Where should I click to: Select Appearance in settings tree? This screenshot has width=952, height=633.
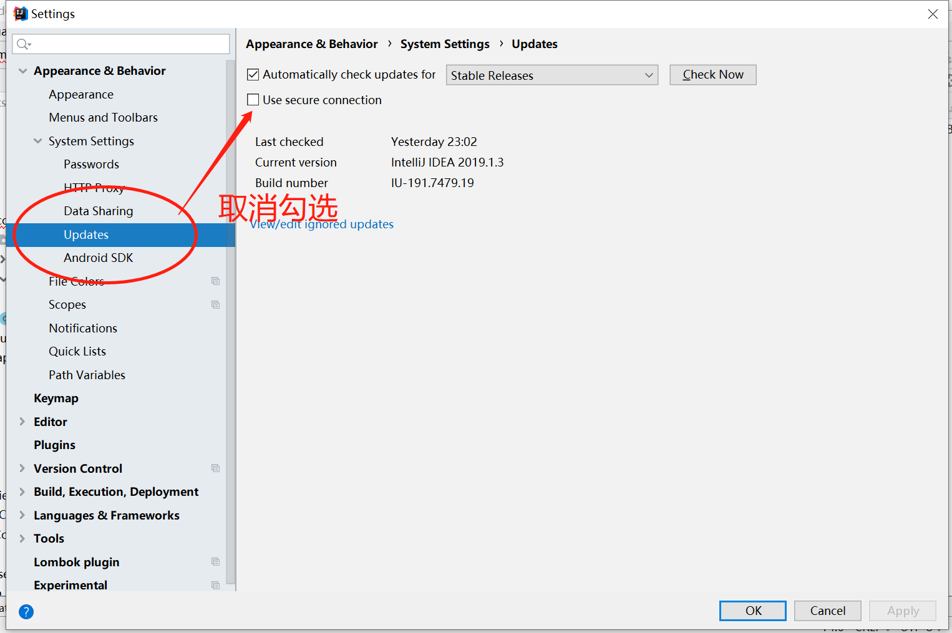point(81,95)
